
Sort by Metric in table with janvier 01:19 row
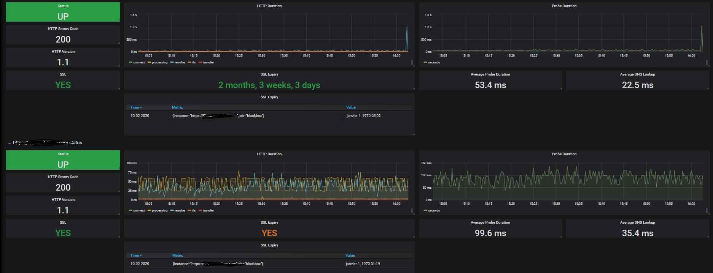point(178,256)
